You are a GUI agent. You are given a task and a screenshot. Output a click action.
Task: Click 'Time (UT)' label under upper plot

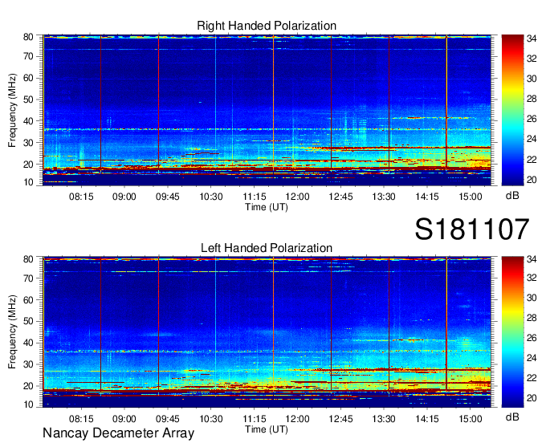click(267, 207)
